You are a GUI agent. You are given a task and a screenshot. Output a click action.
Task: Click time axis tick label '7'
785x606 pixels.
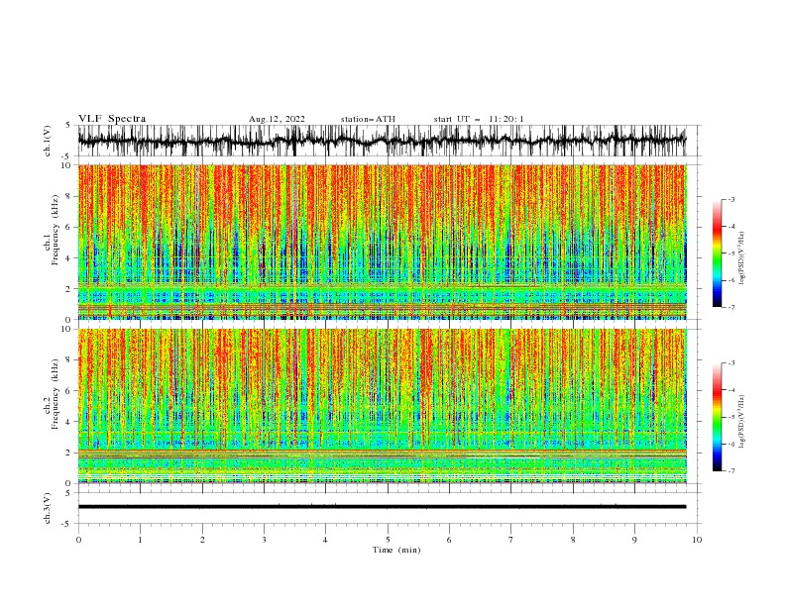click(x=511, y=540)
